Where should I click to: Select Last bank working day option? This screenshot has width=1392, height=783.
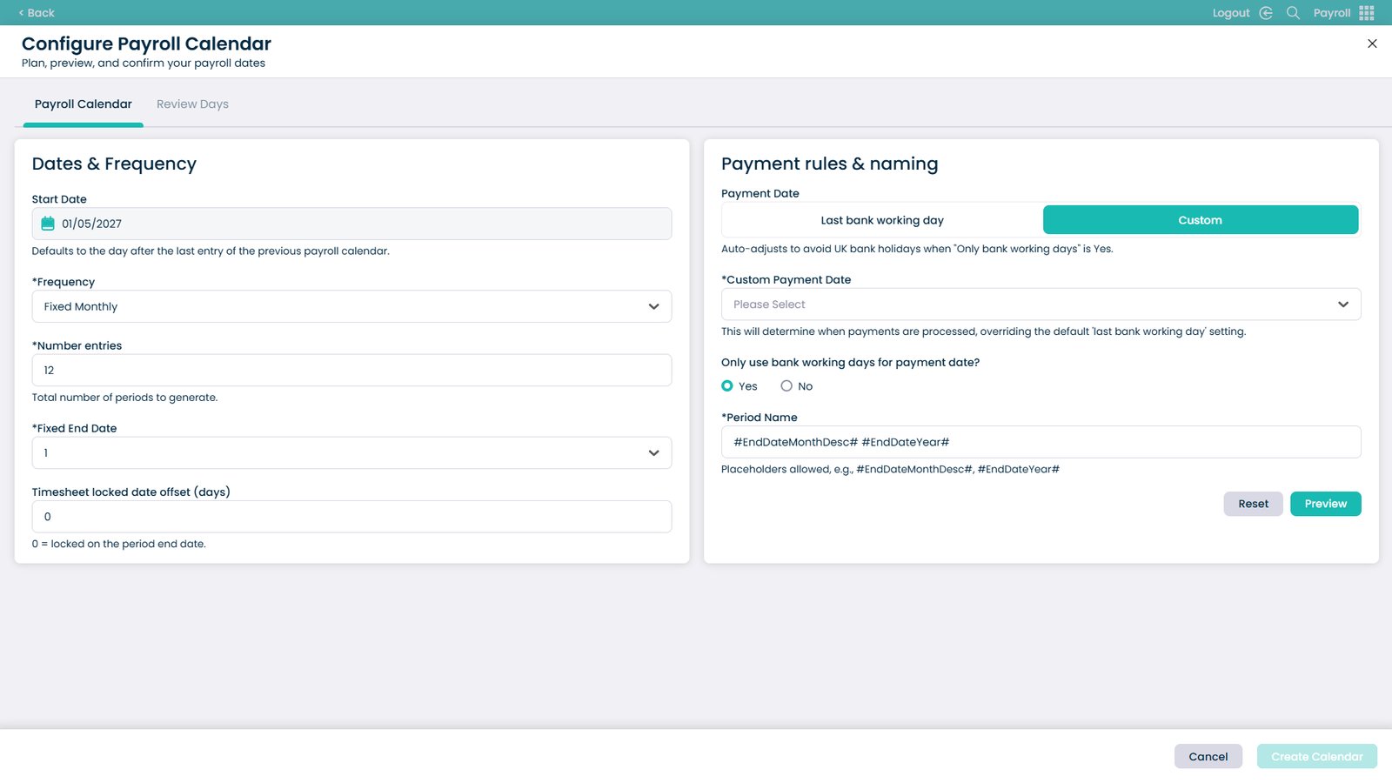coord(882,220)
